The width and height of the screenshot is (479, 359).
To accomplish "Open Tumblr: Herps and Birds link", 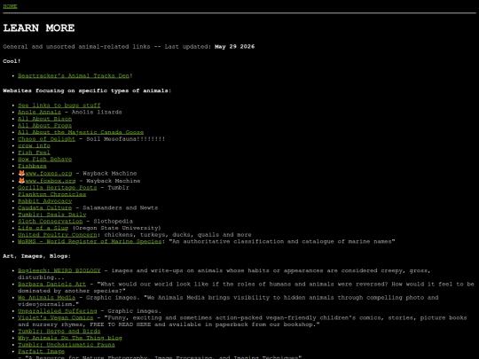I will [x=59, y=331].
